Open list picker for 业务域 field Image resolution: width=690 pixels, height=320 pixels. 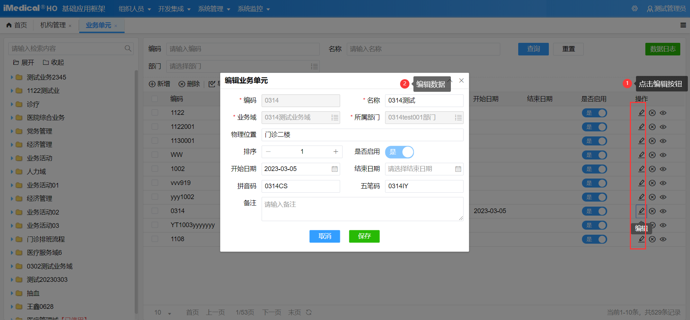pyautogui.click(x=335, y=117)
